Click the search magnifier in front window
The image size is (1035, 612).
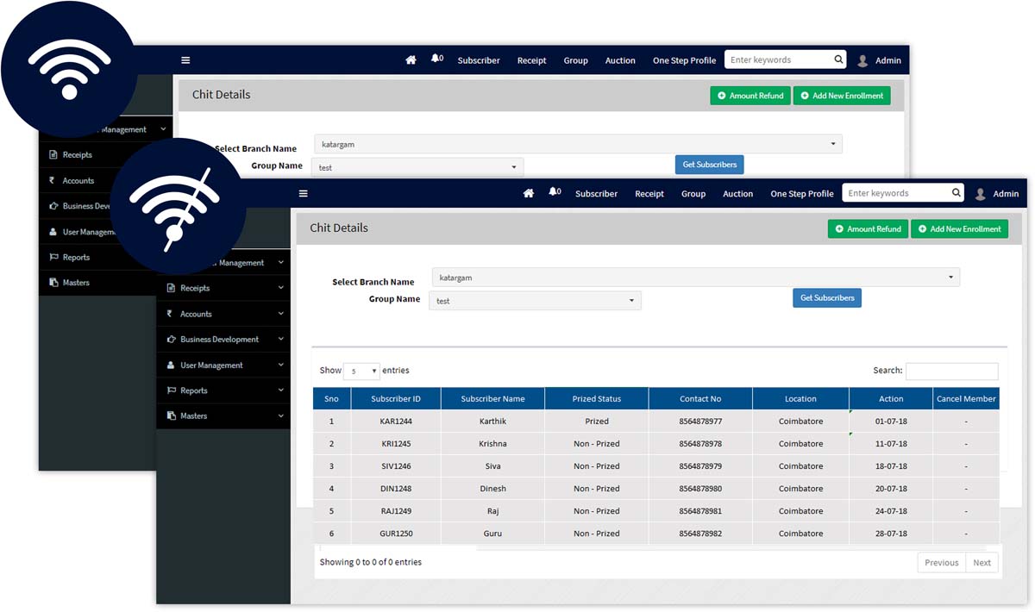tap(957, 193)
